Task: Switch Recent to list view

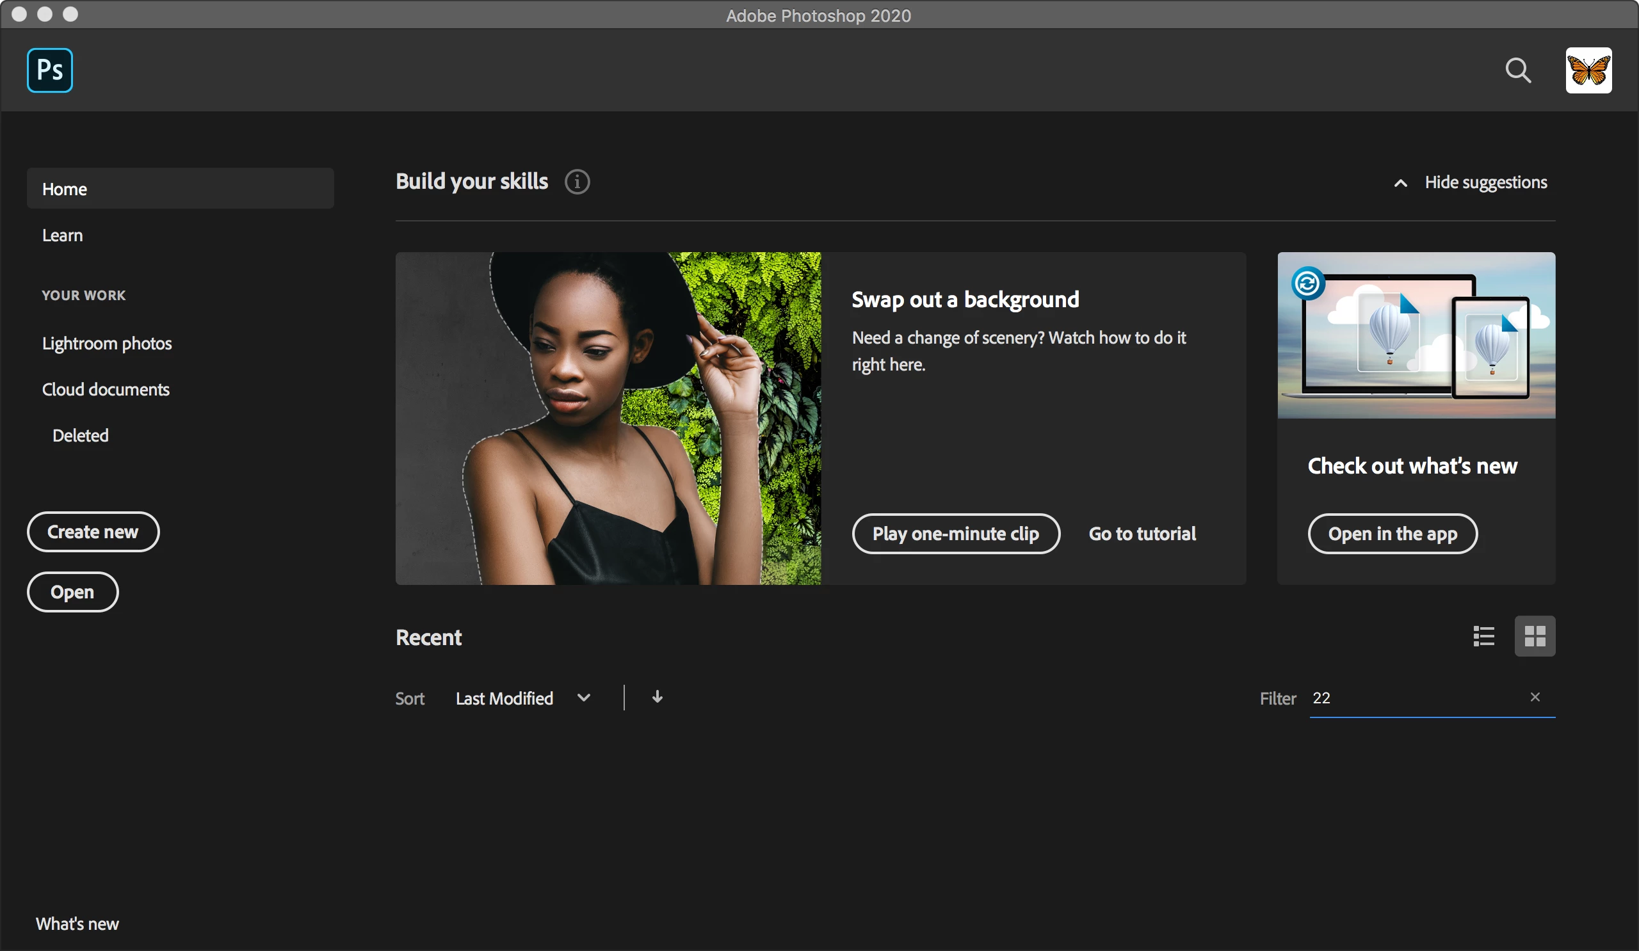Action: (1483, 635)
